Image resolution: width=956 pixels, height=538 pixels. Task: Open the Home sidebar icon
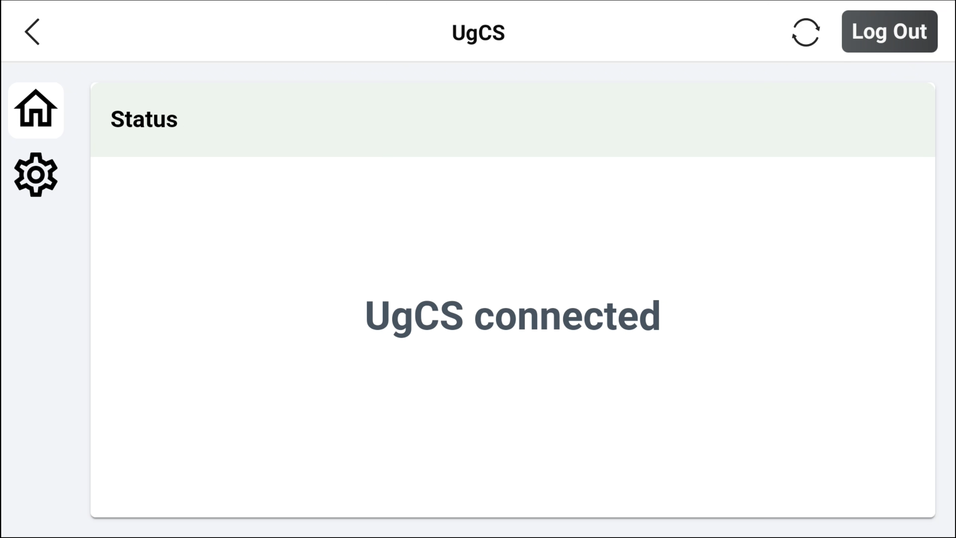click(36, 110)
